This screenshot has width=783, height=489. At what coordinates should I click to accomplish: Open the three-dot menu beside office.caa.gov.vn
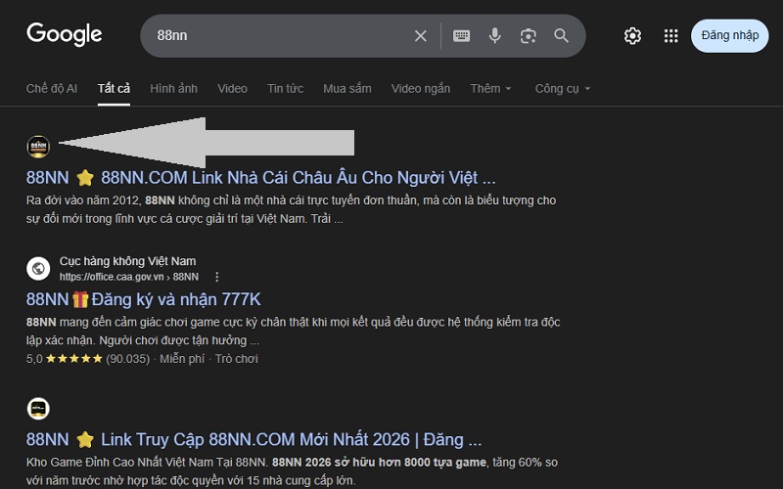pyautogui.click(x=216, y=277)
